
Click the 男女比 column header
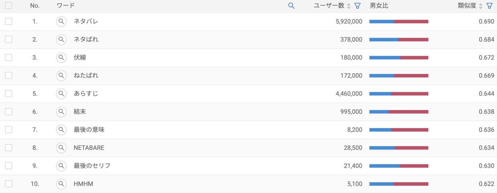[x=379, y=6]
